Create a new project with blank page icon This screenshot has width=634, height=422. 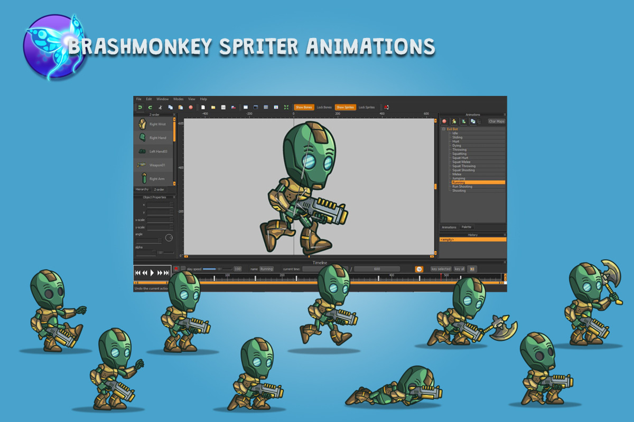[x=203, y=107]
